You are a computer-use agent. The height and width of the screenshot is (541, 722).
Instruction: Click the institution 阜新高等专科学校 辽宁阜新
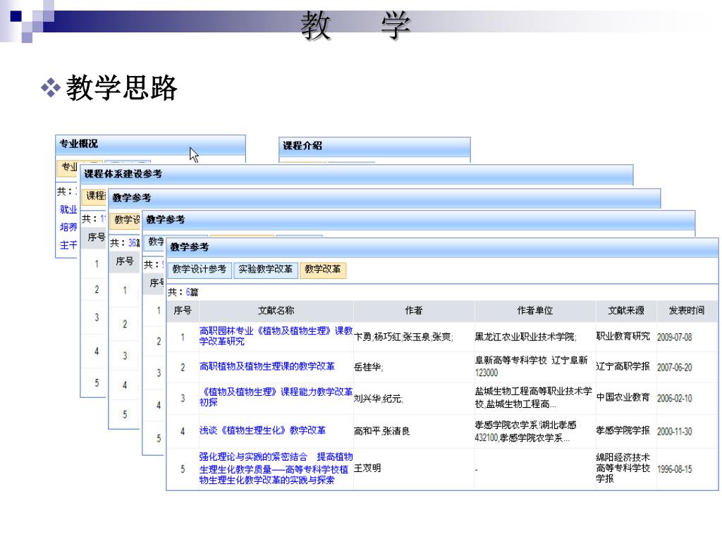[532, 366]
